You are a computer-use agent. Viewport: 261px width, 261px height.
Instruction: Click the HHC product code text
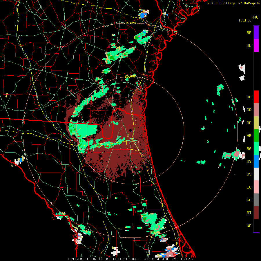pos(255,17)
